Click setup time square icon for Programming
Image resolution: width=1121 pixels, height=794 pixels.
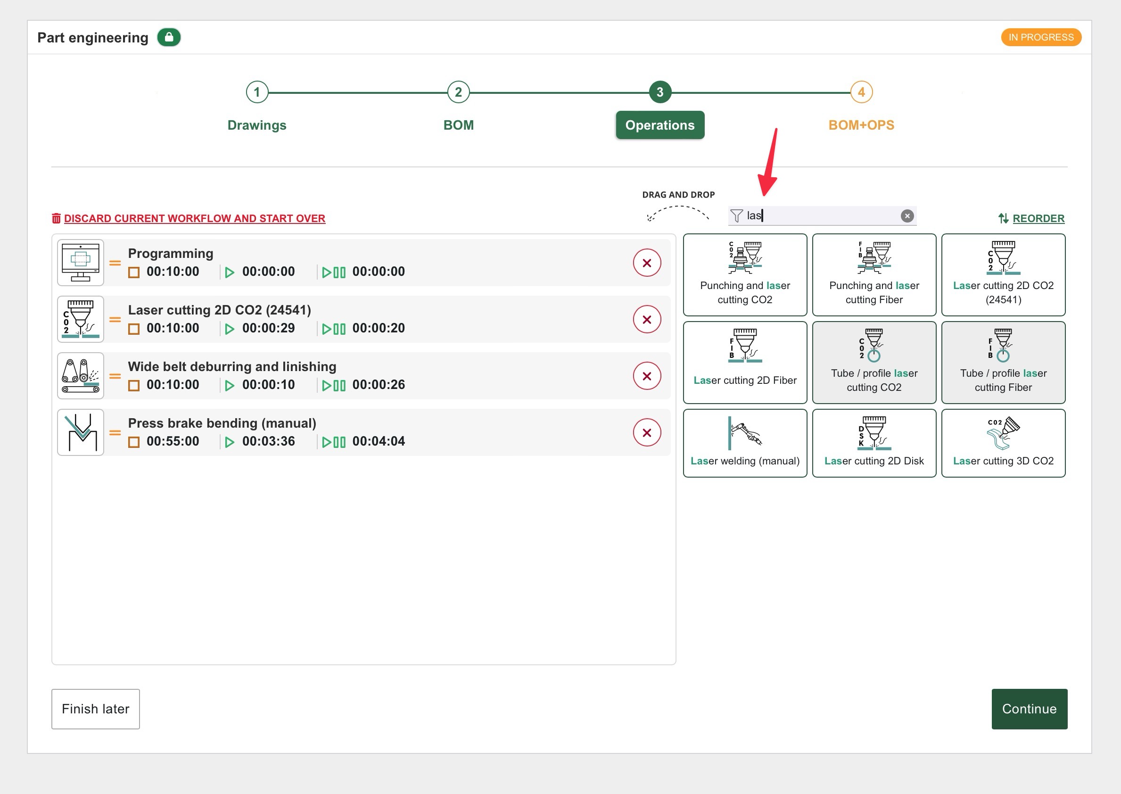point(134,273)
